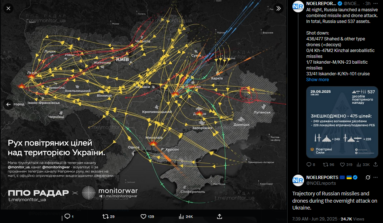View analytics icon showing 24K views
The width and height of the screenshot is (383, 223).
(181, 216)
